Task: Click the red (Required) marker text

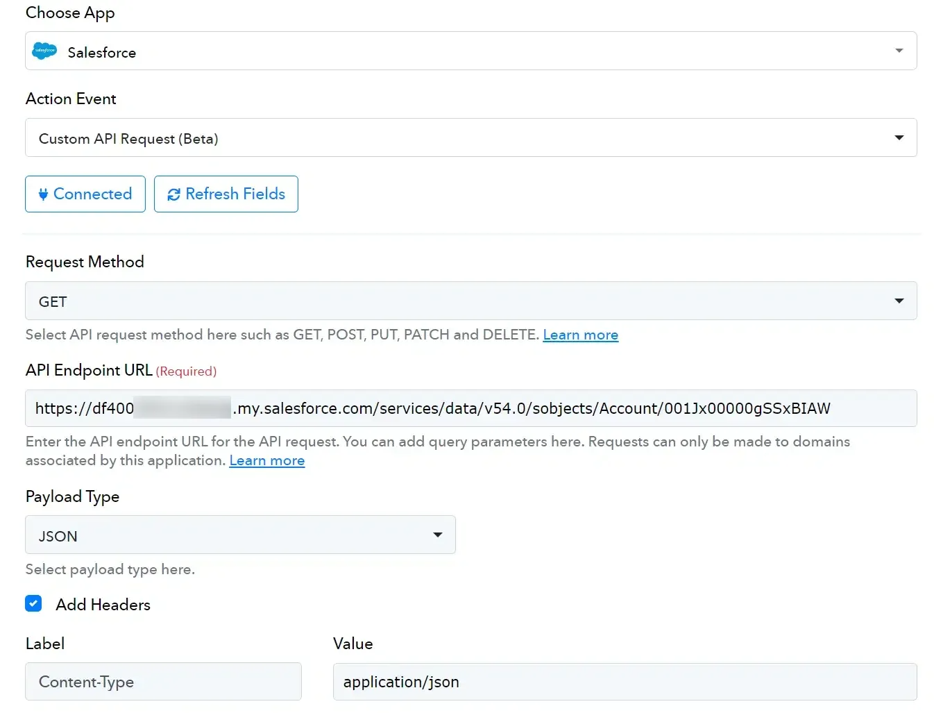Action: point(187,371)
